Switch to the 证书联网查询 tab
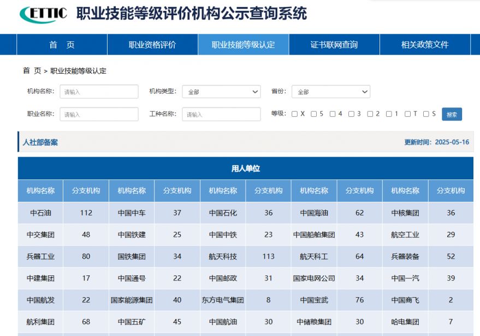This screenshot has height=336, width=480. 334,45
